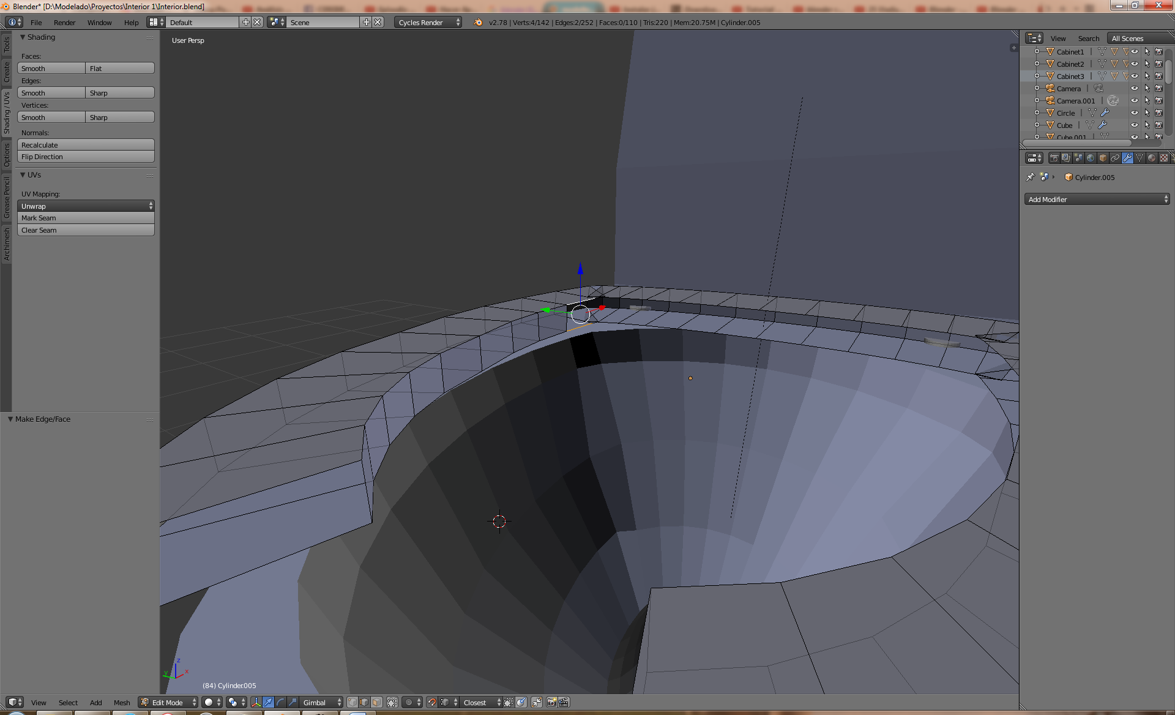Image resolution: width=1175 pixels, height=715 pixels.
Task: Open the Window menu
Action: point(99,22)
